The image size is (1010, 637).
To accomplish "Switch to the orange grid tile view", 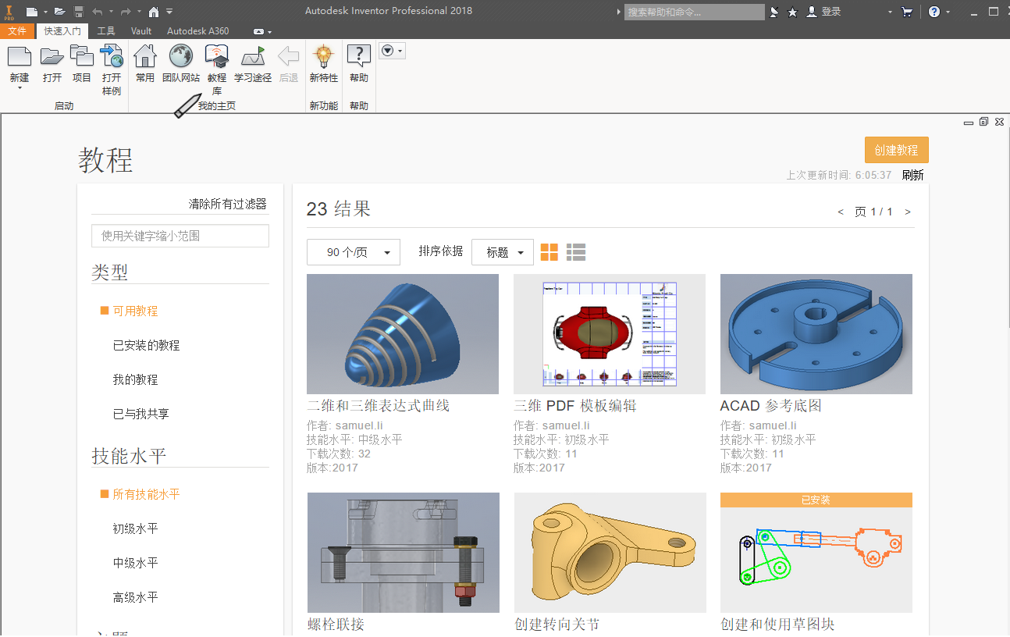I will 549,252.
